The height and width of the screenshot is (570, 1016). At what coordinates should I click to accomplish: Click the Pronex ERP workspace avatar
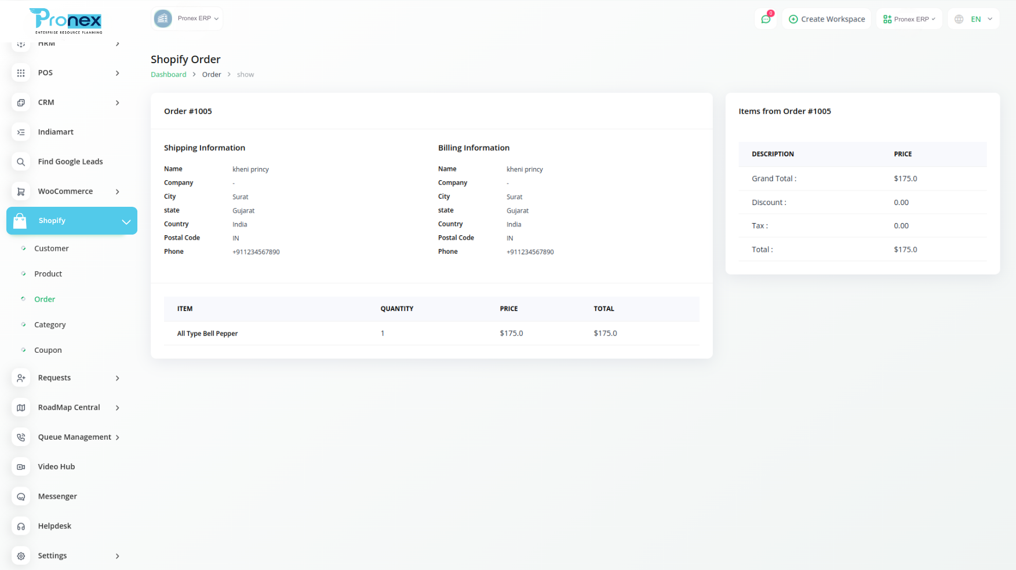click(x=163, y=19)
